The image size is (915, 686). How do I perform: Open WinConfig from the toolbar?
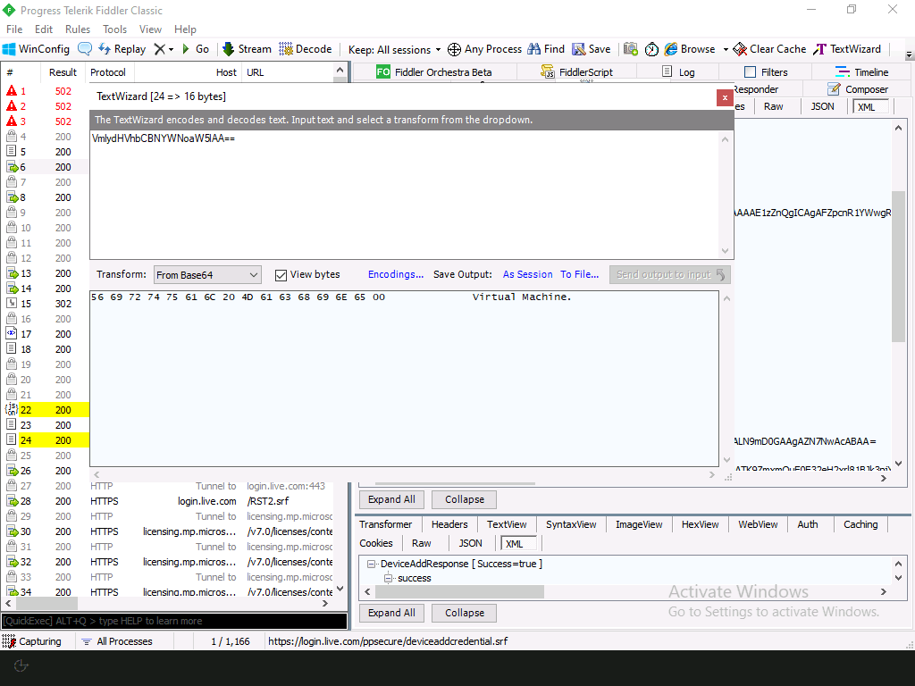pyautogui.click(x=37, y=49)
